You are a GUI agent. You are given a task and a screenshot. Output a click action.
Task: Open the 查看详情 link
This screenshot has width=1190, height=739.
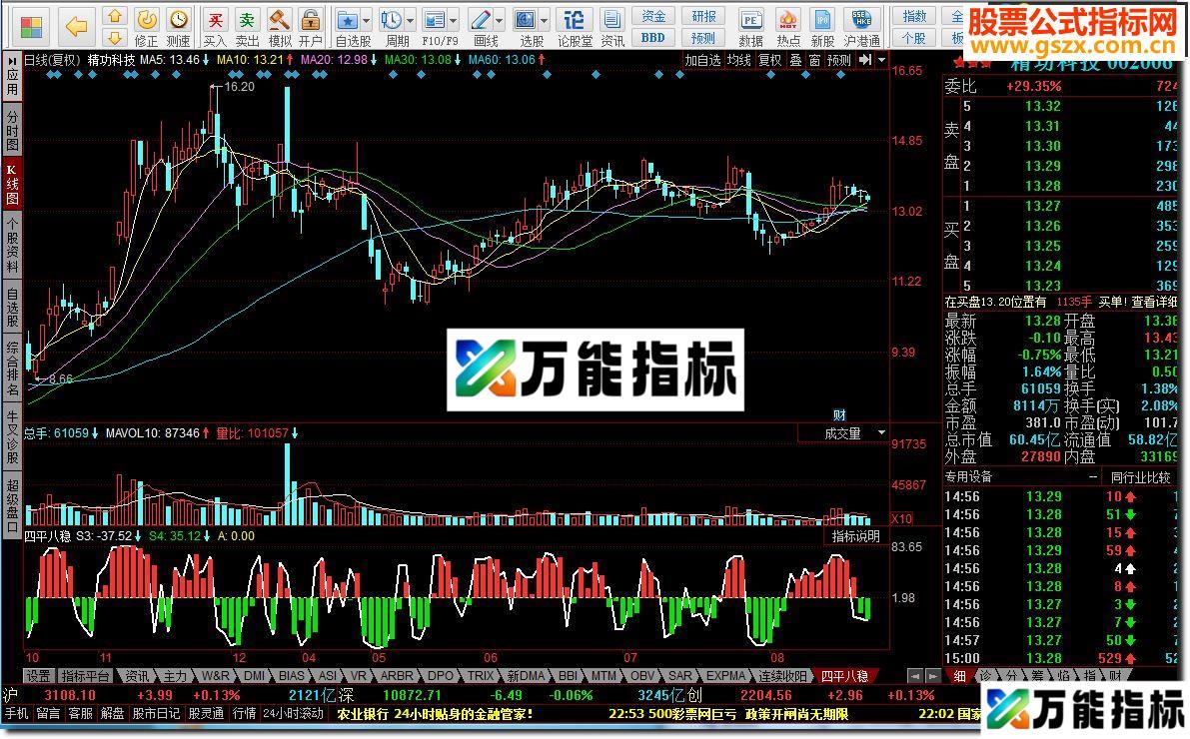pyautogui.click(x=1154, y=304)
